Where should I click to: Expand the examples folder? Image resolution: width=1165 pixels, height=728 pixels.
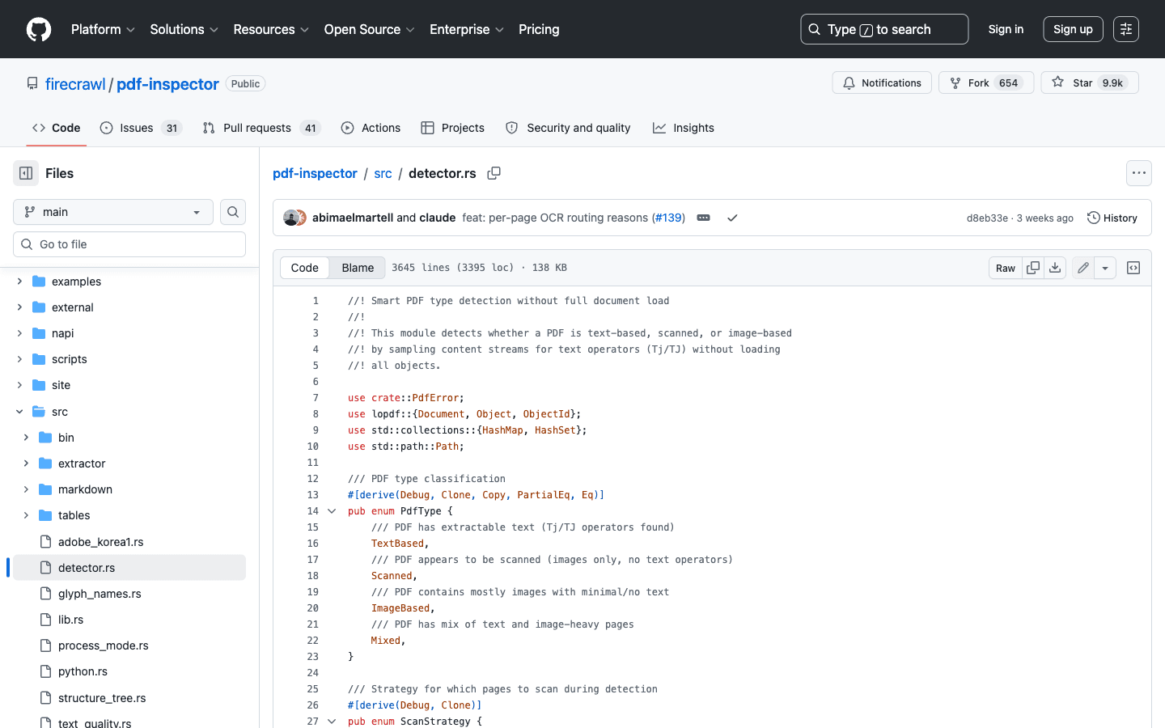click(19, 281)
